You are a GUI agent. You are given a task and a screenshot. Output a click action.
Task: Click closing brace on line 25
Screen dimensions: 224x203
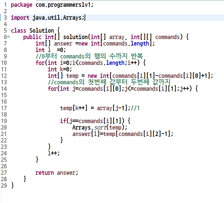(37, 160)
